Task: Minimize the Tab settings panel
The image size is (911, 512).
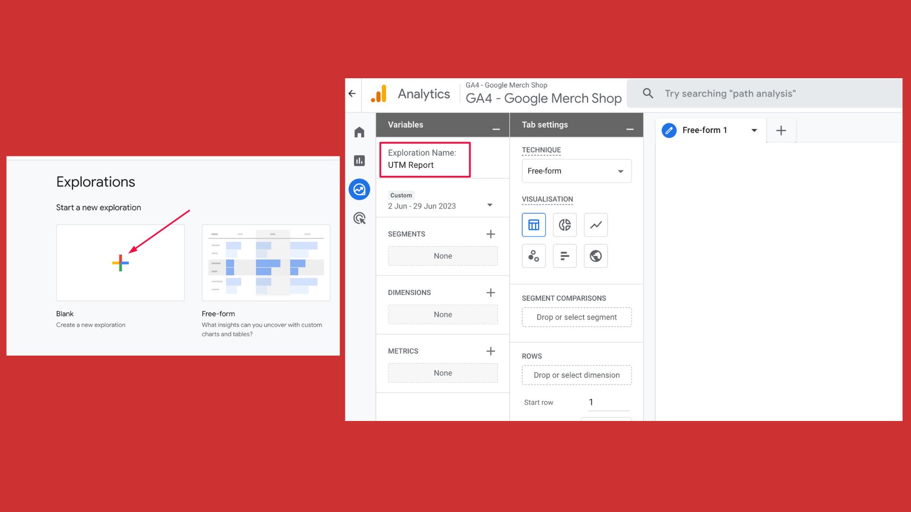Action: point(630,129)
